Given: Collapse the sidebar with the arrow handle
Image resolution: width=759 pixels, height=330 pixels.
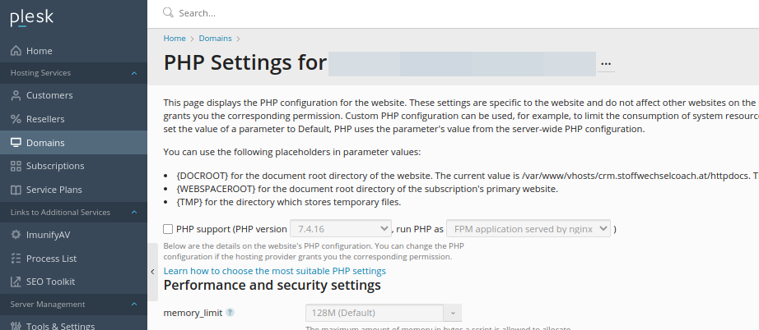Looking at the screenshot, I should point(152,272).
